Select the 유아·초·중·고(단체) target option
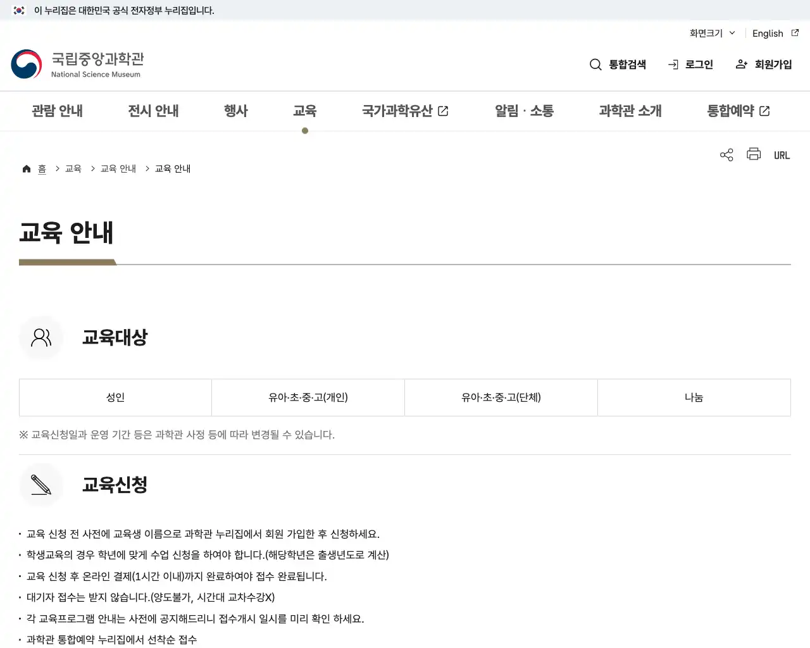This screenshot has width=810, height=648. coord(501,397)
